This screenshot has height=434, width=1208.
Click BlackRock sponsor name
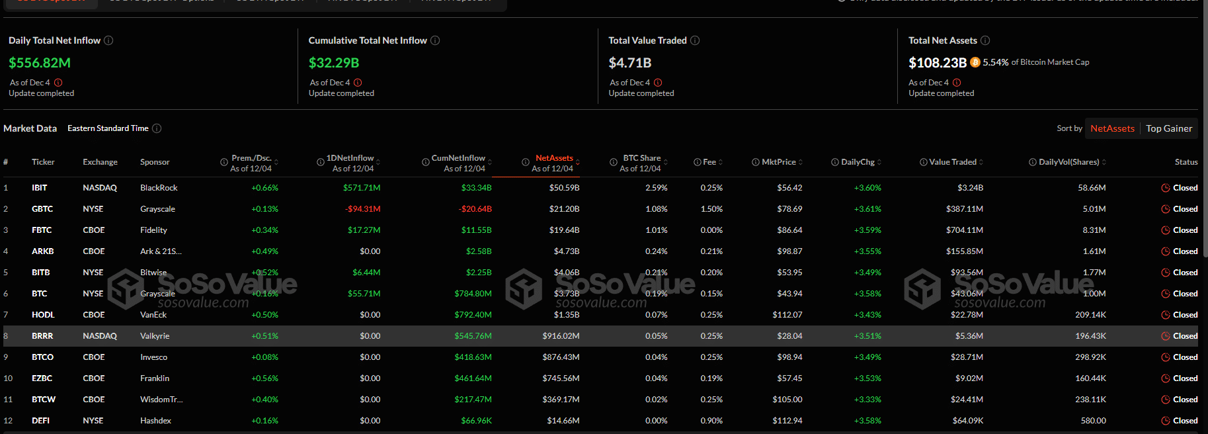(x=159, y=188)
